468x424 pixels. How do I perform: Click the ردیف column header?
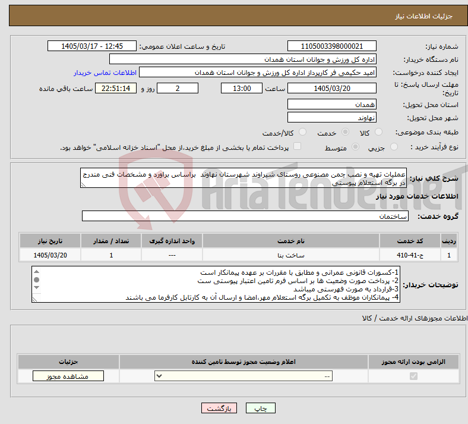tap(449, 241)
